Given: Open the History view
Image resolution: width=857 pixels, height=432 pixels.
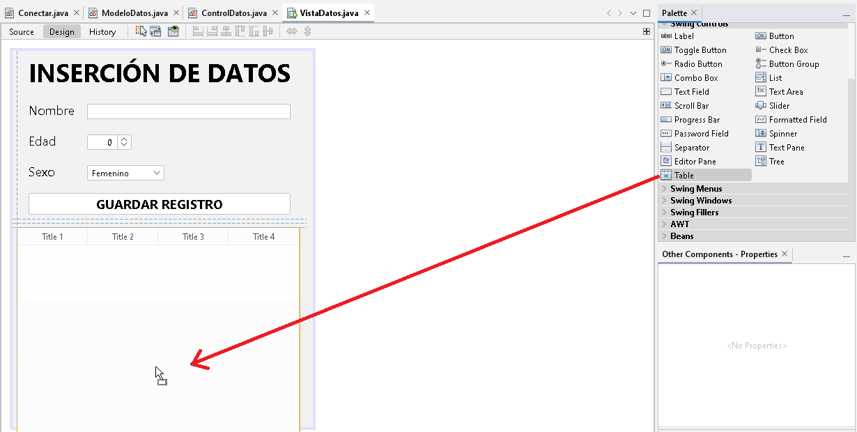Looking at the screenshot, I should click(102, 32).
